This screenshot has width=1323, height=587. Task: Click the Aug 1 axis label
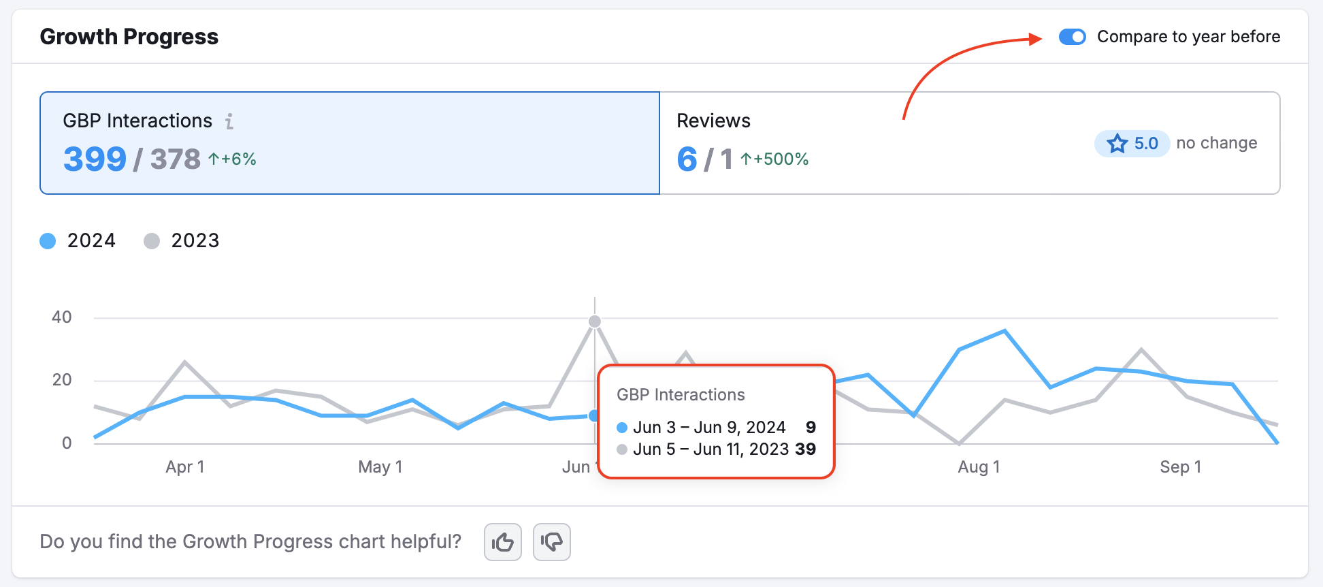[979, 467]
